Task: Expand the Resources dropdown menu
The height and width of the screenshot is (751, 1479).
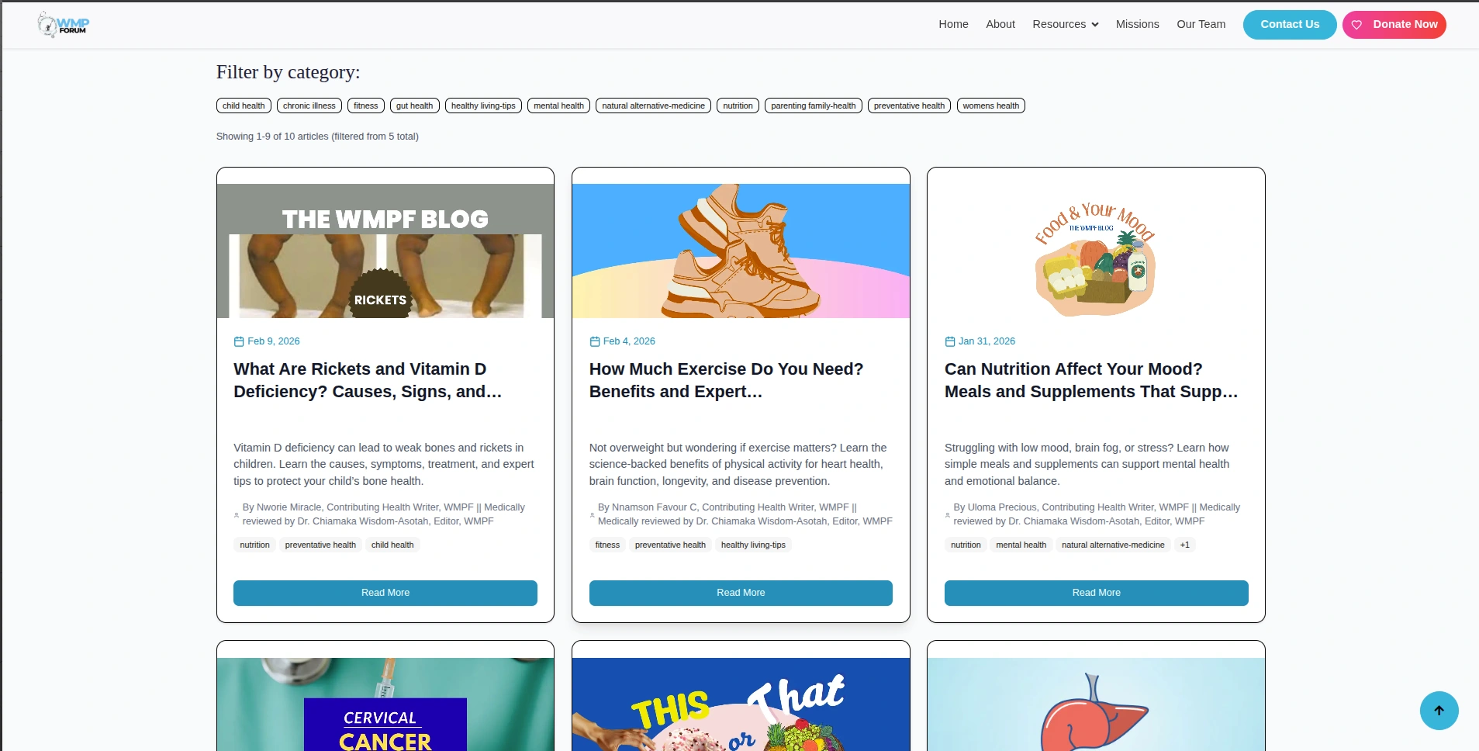Action: [1066, 24]
